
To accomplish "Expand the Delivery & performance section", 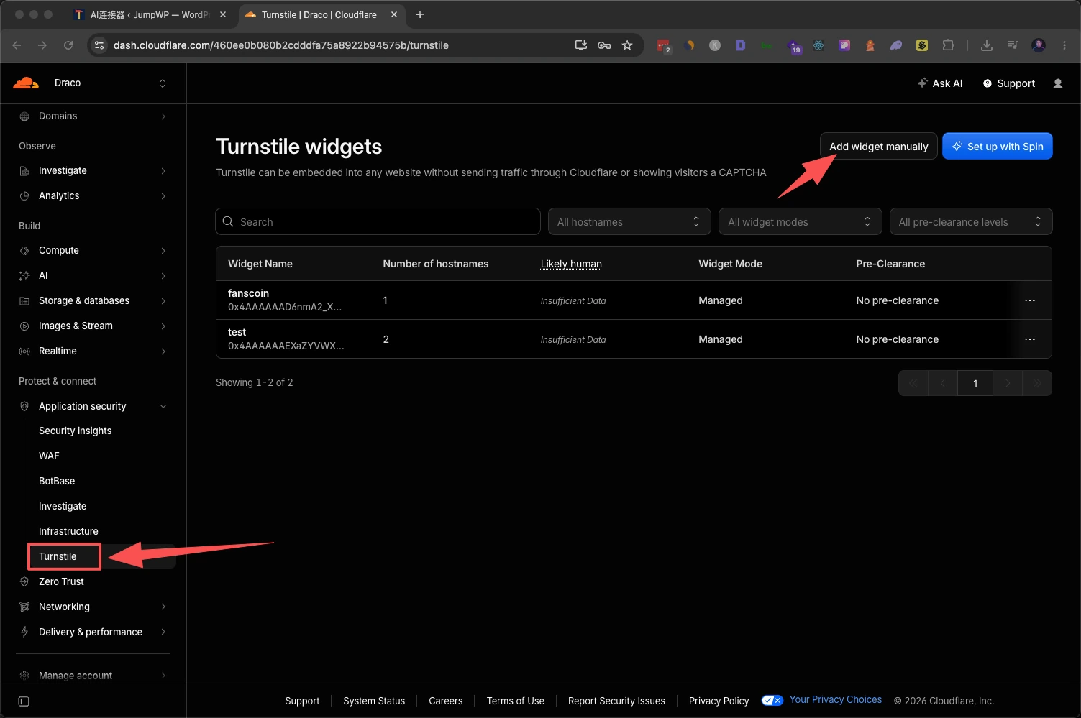I will (x=93, y=632).
